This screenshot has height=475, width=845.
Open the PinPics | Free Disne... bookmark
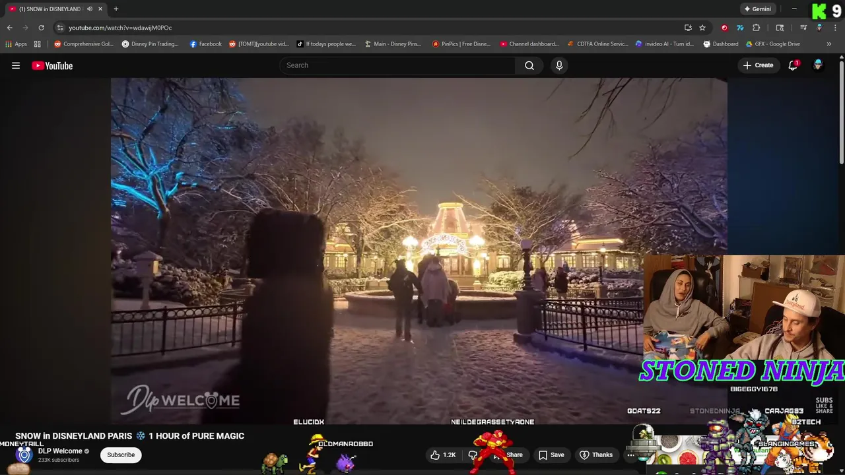click(x=461, y=44)
